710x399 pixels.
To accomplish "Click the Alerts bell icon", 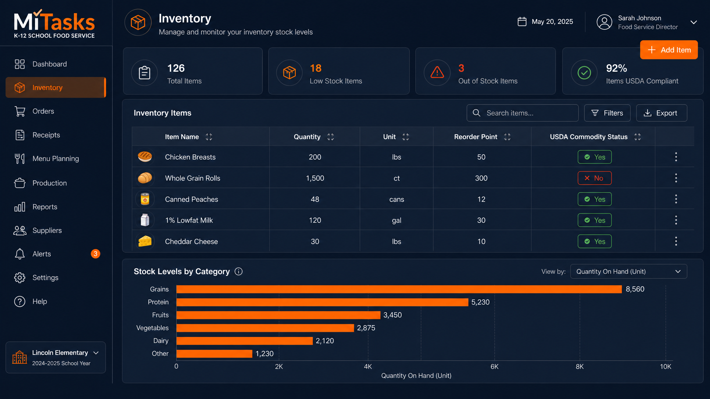I will (x=20, y=254).
